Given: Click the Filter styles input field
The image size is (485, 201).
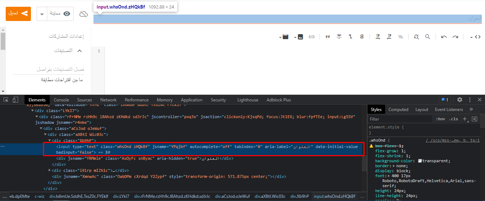Looking at the screenshot, I should pos(400,119).
